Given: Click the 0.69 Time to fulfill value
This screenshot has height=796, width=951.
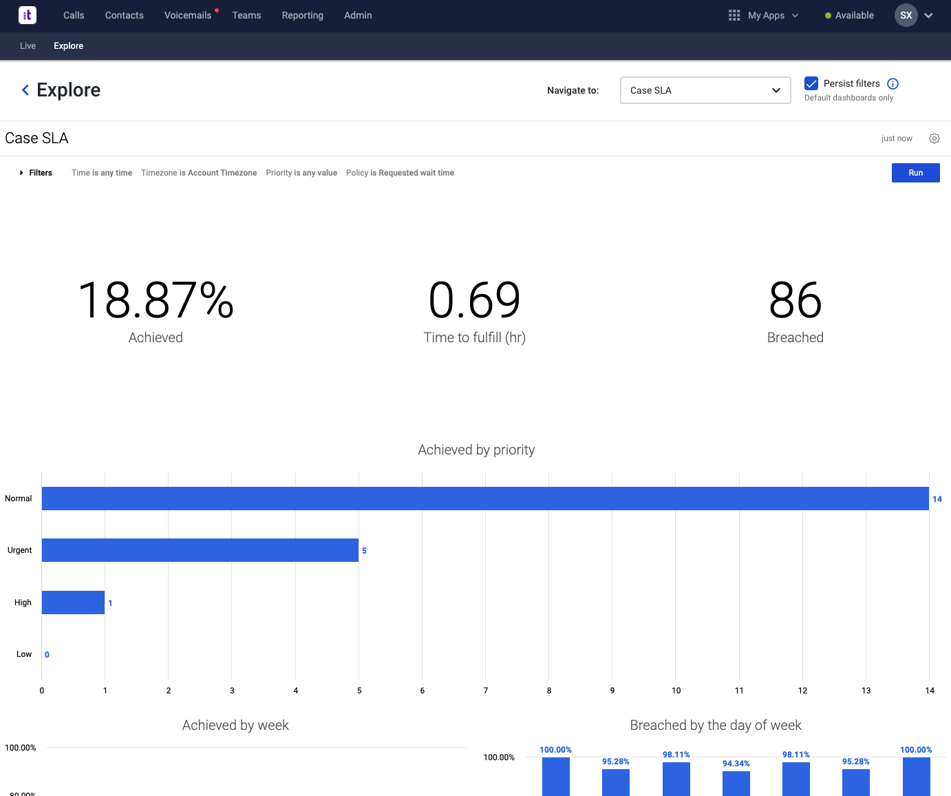Looking at the screenshot, I should (475, 300).
